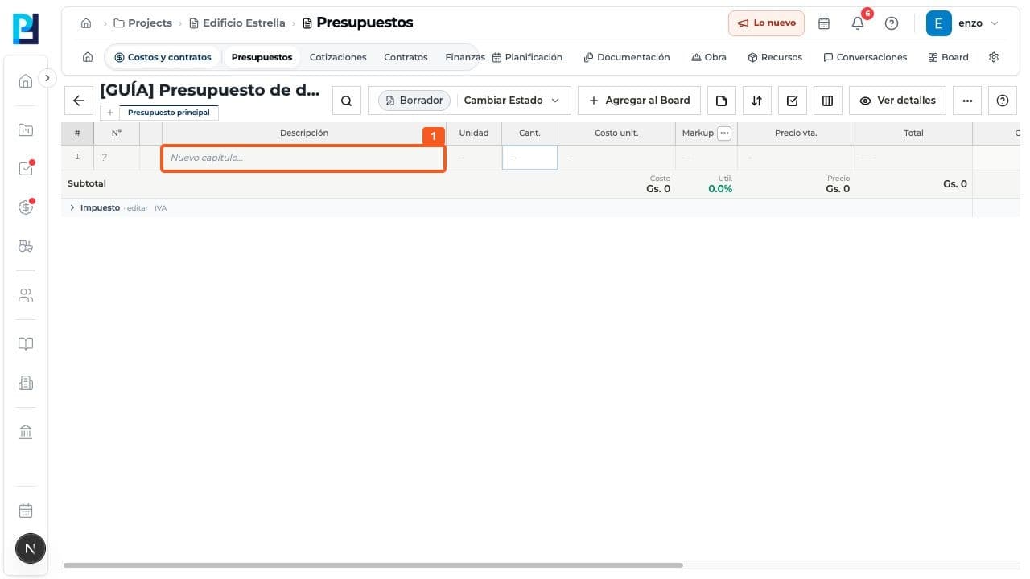Go back with the left arrow button
The width and height of the screenshot is (1030, 579).
tap(78, 101)
